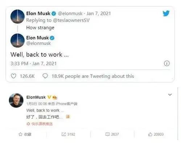
Task: Click 18.9K people are Tweeting about this
Action: [x=93, y=76]
